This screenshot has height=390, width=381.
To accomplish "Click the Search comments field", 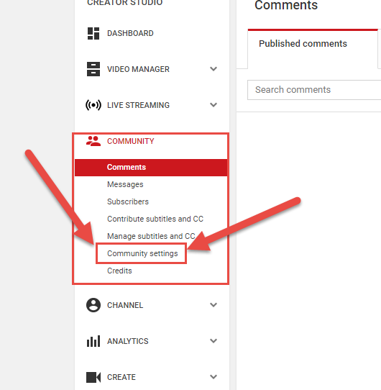I will coord(314,90).
